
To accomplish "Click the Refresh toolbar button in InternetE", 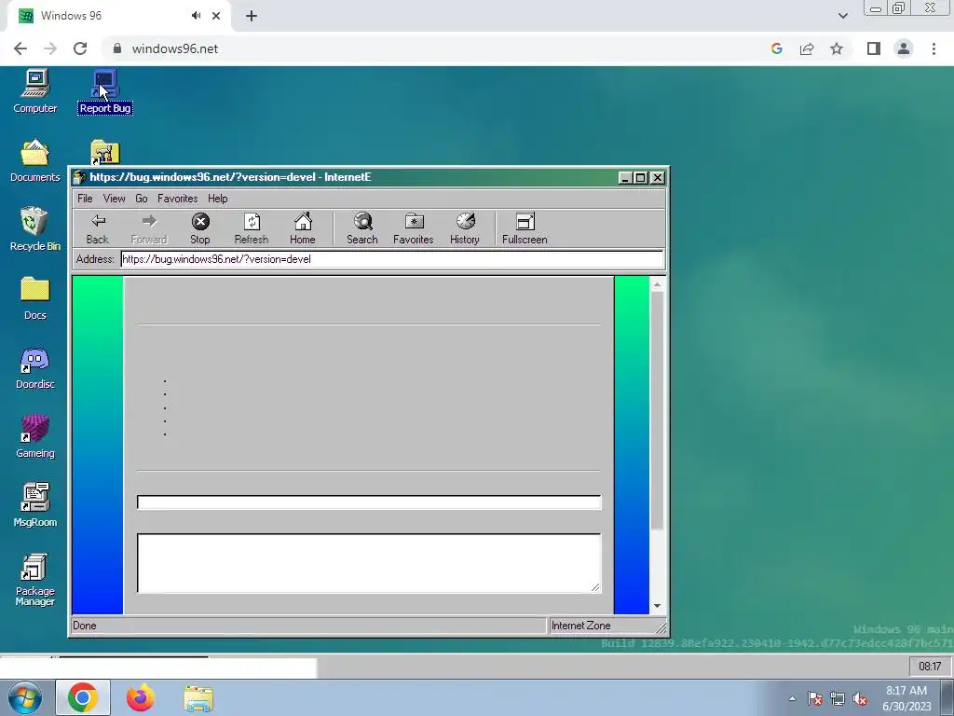I will point(252,229).
